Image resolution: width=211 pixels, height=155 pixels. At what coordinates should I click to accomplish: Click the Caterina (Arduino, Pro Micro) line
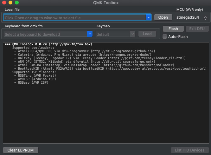click(x=83, y=55)
